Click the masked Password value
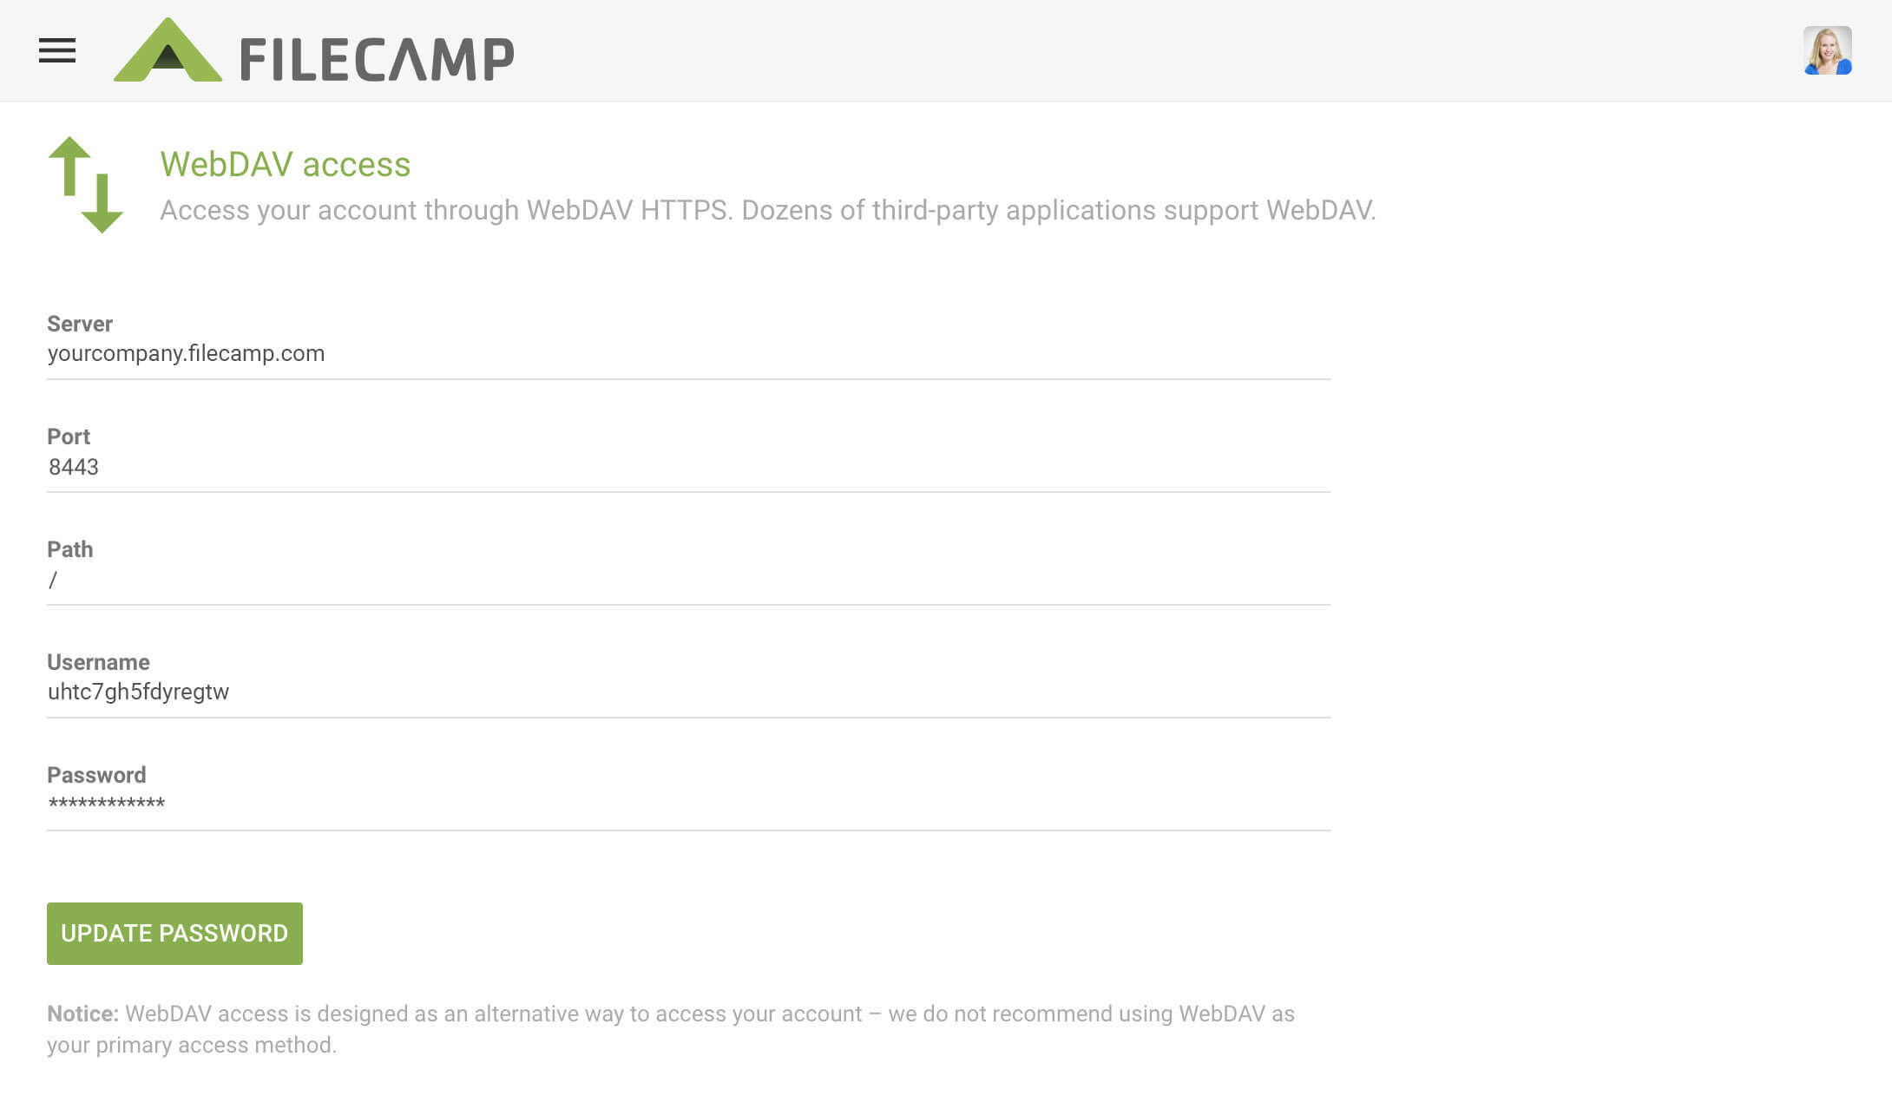Screen dimensions: 1892x1109 [x=107, y=804]
